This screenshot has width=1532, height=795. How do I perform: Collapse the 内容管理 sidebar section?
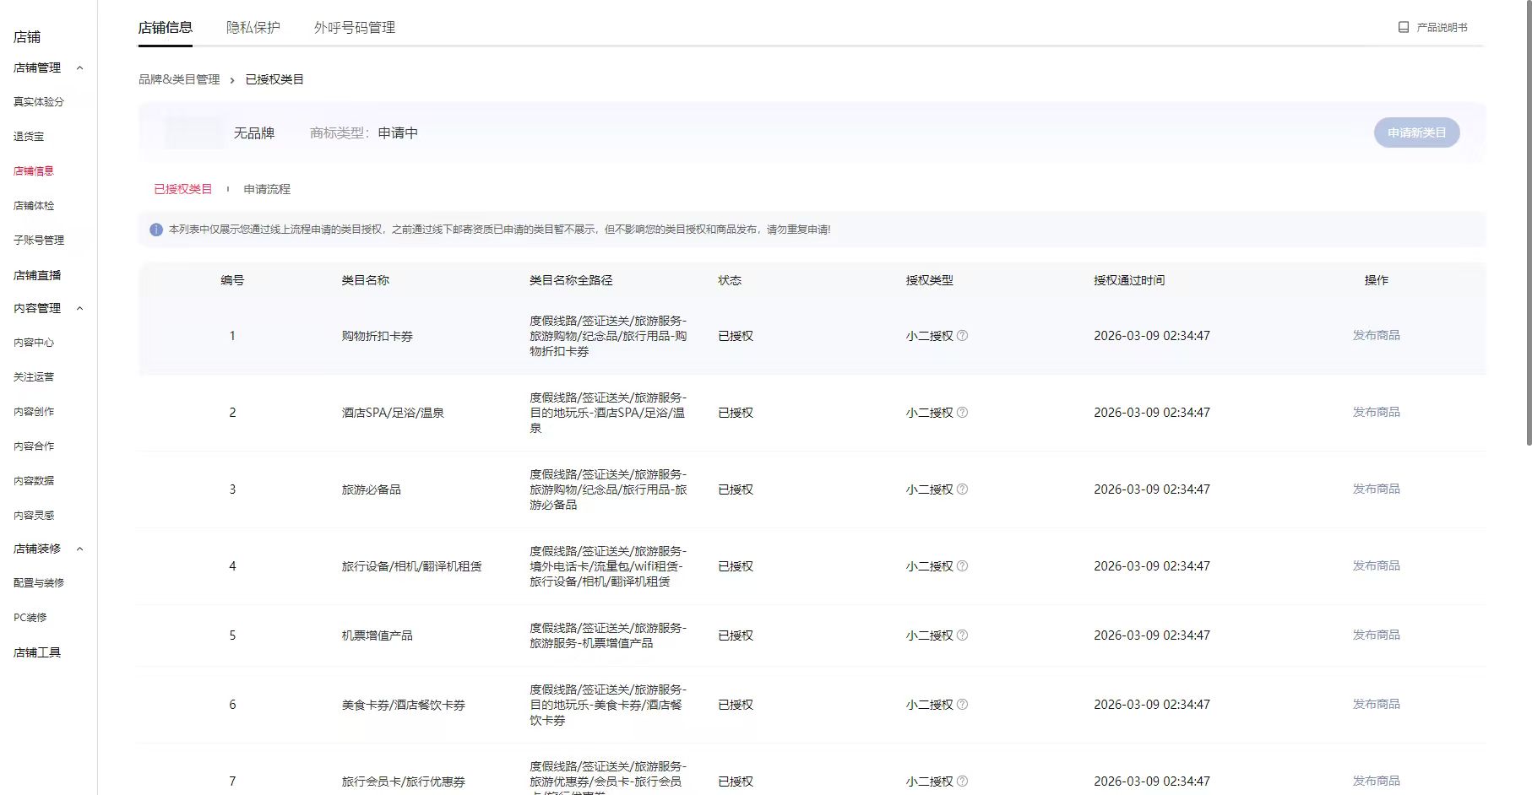(x=80, y=309)
